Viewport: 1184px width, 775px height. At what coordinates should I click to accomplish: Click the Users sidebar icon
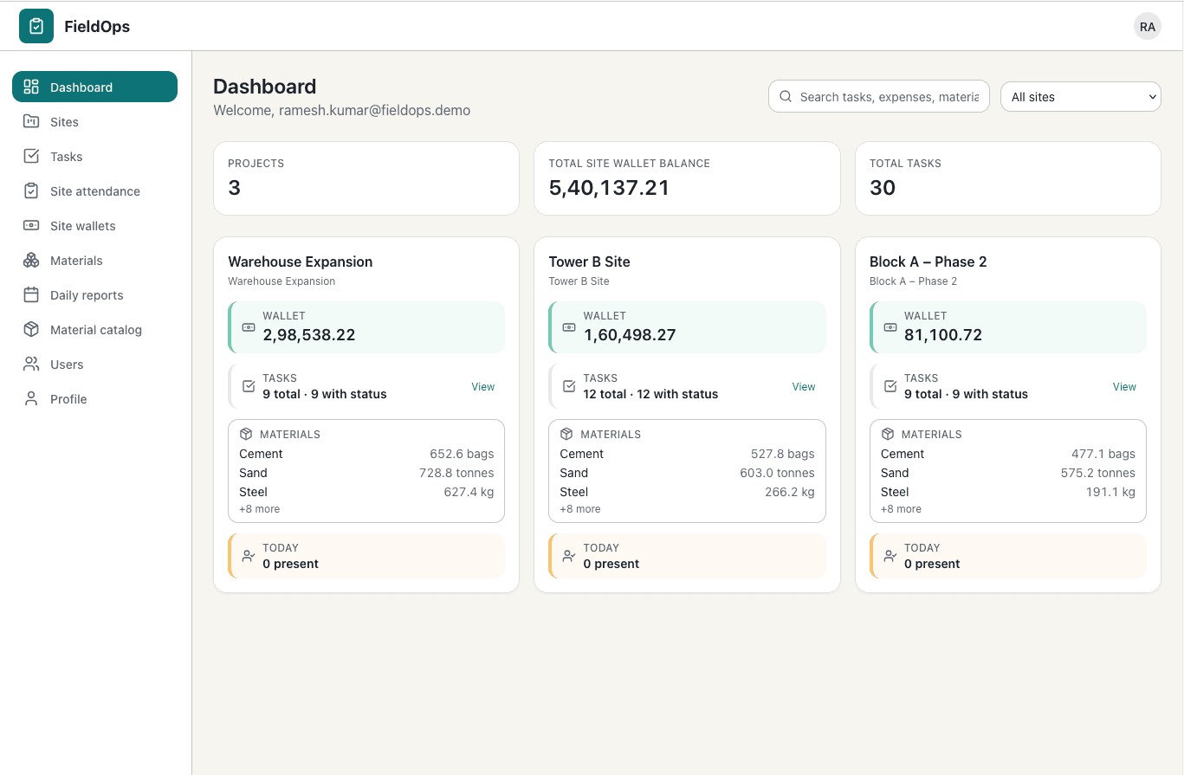coord(31,364)
